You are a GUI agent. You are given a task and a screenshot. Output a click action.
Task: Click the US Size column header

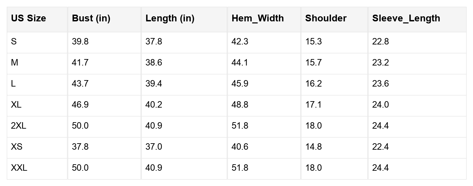click(28, 18)
